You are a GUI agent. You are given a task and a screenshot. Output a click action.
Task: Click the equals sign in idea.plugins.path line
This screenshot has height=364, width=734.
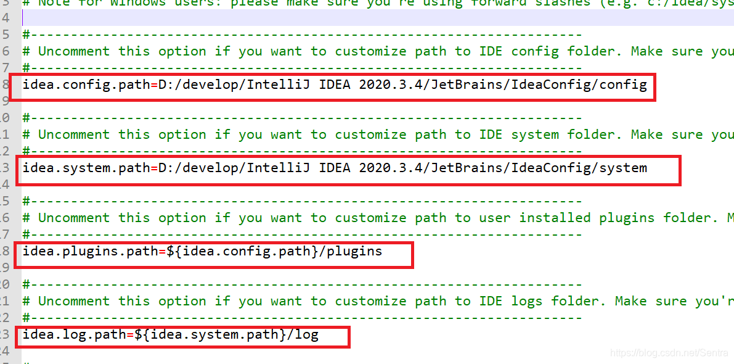[x=162, y=252]
